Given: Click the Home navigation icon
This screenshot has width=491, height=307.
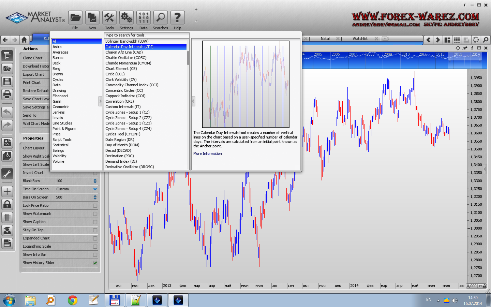Looking at the screenshot, I should click(24, 40).
